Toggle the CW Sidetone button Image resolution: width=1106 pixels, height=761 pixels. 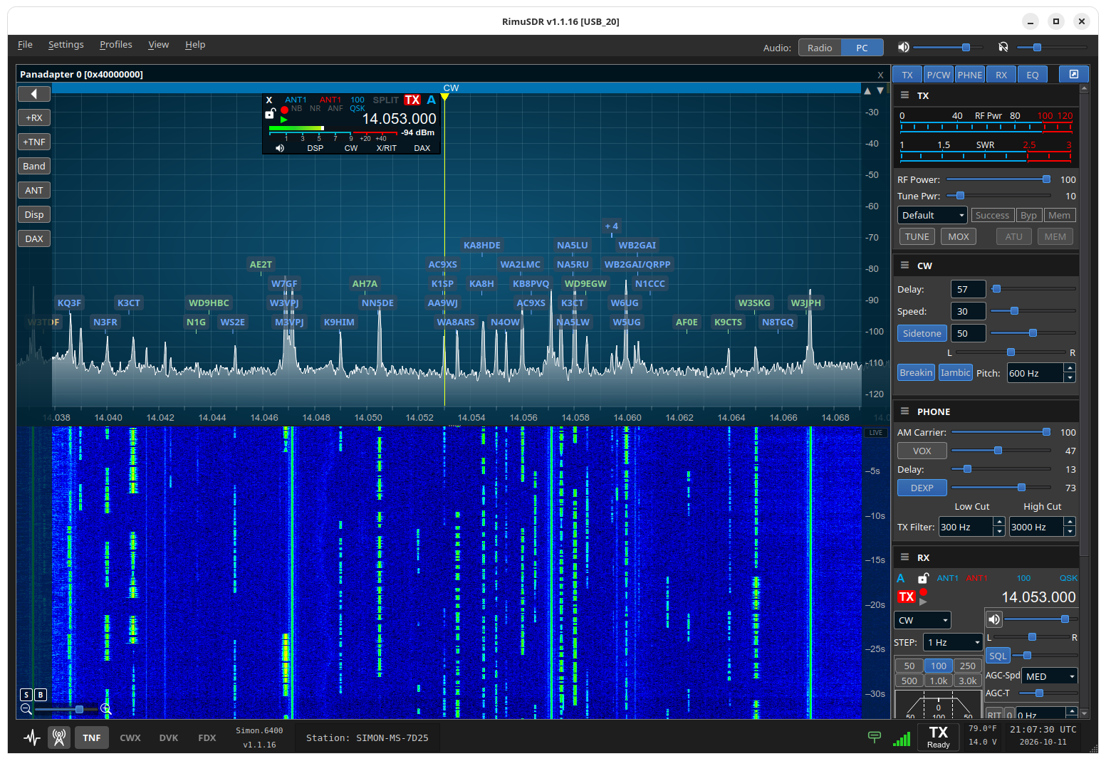click(922, 333)
